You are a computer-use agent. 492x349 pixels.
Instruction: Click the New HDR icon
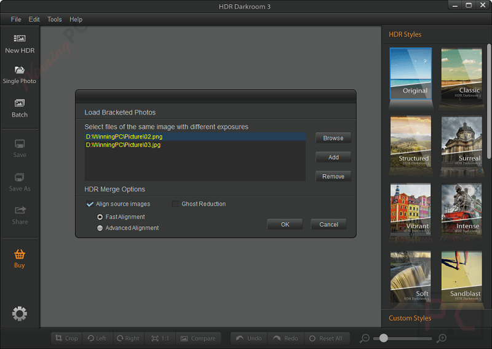click(20, 38)
